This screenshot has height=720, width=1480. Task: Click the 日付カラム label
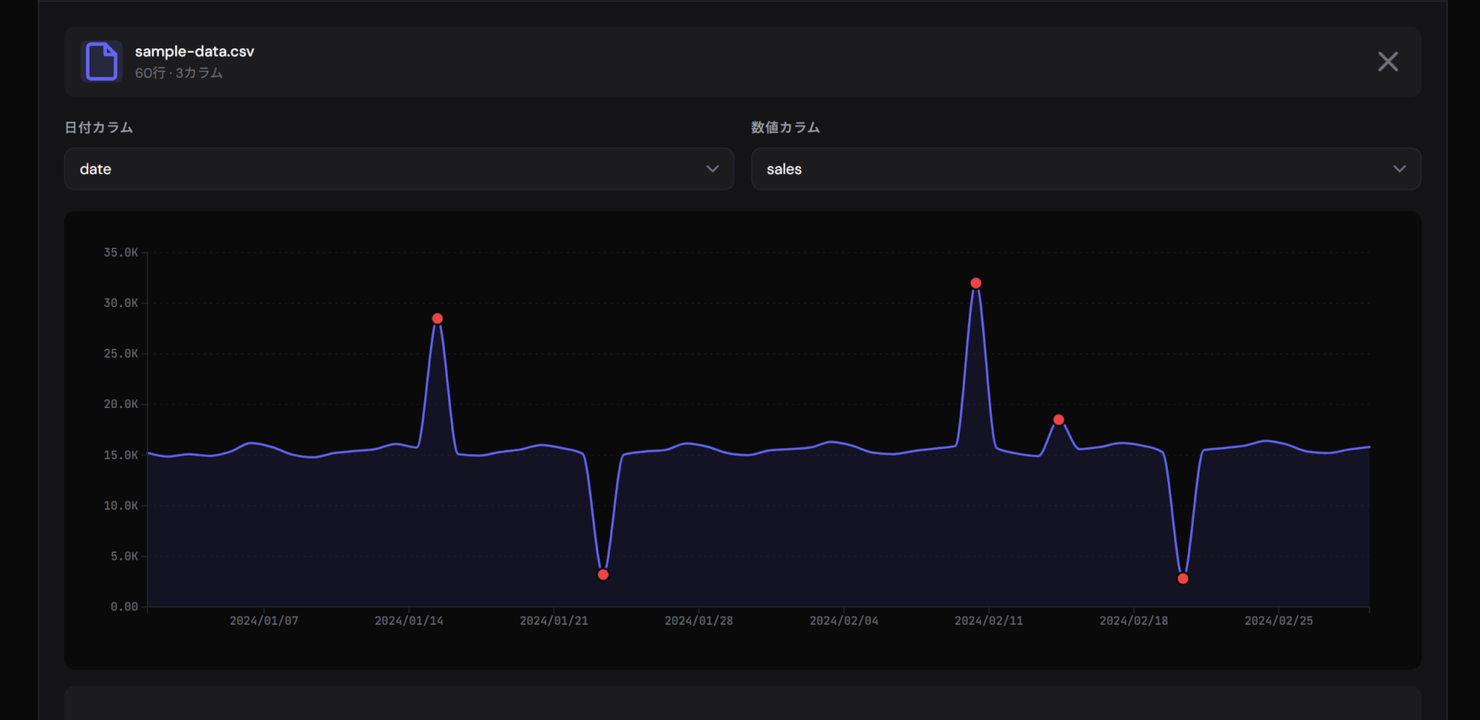[99, 128]
